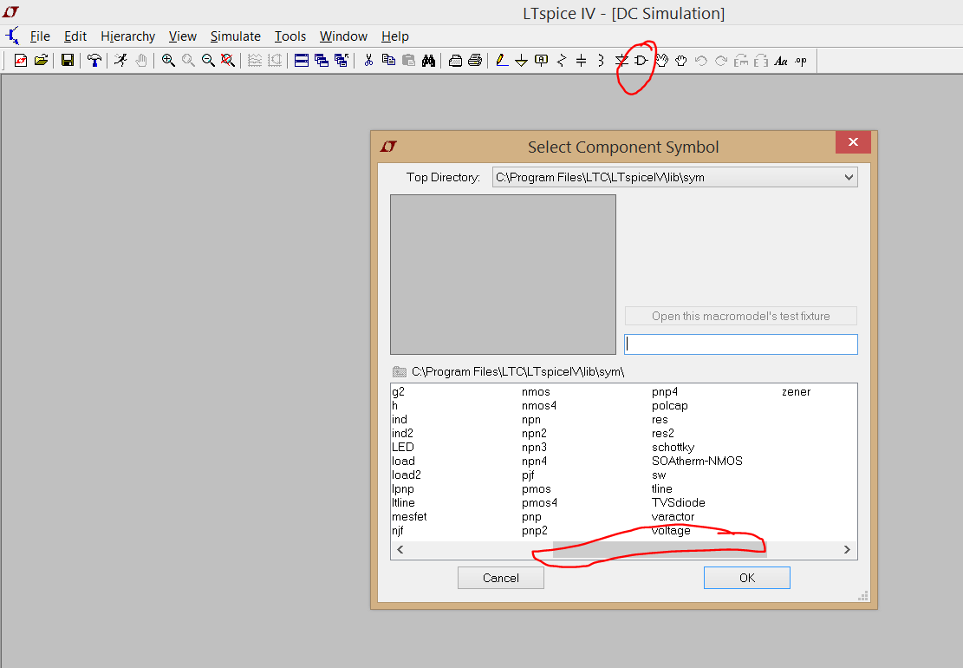Image resolution: width=963 pixels, height=668 pixels.
Task: Select the Move hand tool
Action: tap(661, 60)
